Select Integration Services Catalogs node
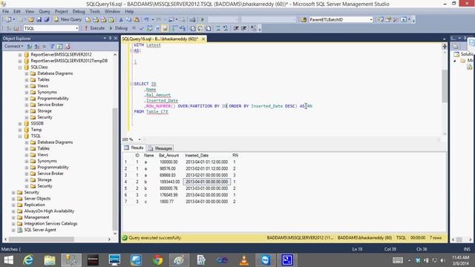 [x=50, y=223]
